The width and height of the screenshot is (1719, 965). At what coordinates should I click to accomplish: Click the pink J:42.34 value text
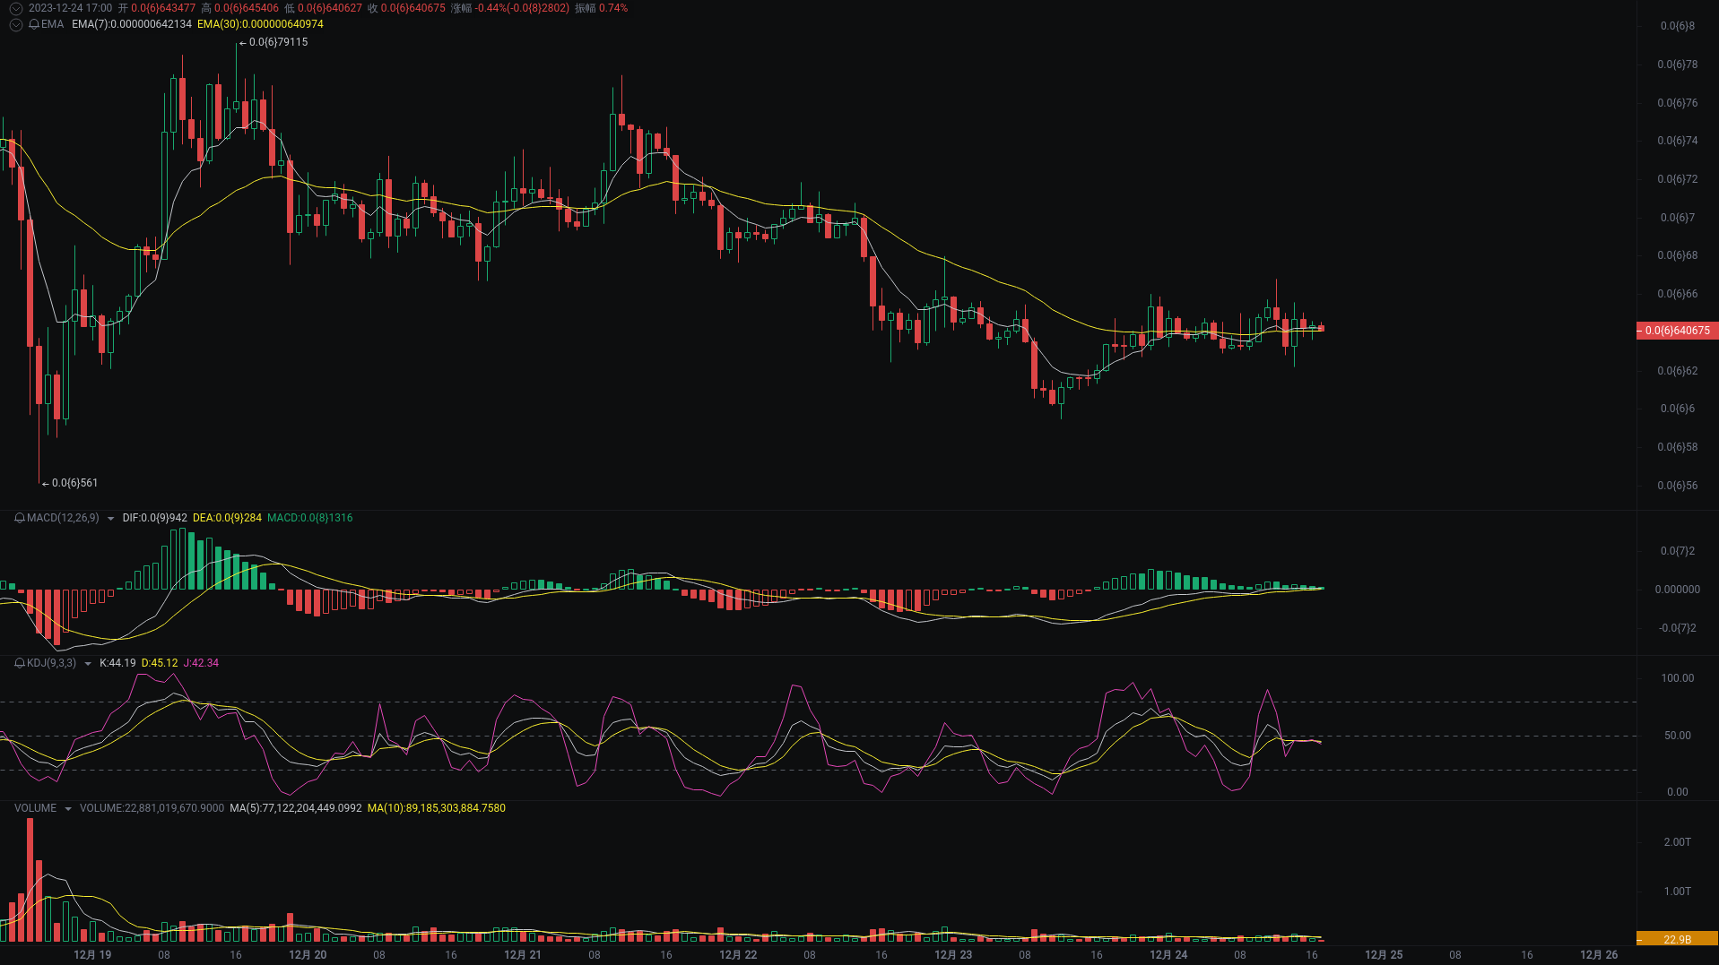coord(201,663)
